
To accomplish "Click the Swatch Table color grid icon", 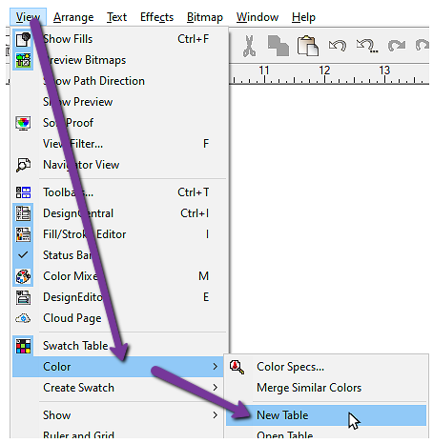I will 23,346.
